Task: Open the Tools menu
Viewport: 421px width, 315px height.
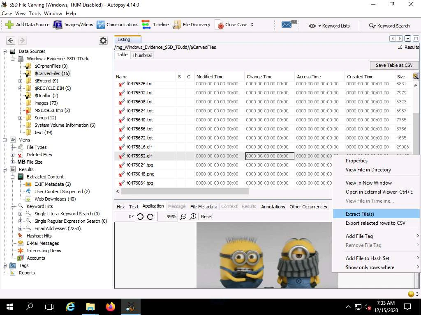Action: pyautogui.click(x=35, y=14)
